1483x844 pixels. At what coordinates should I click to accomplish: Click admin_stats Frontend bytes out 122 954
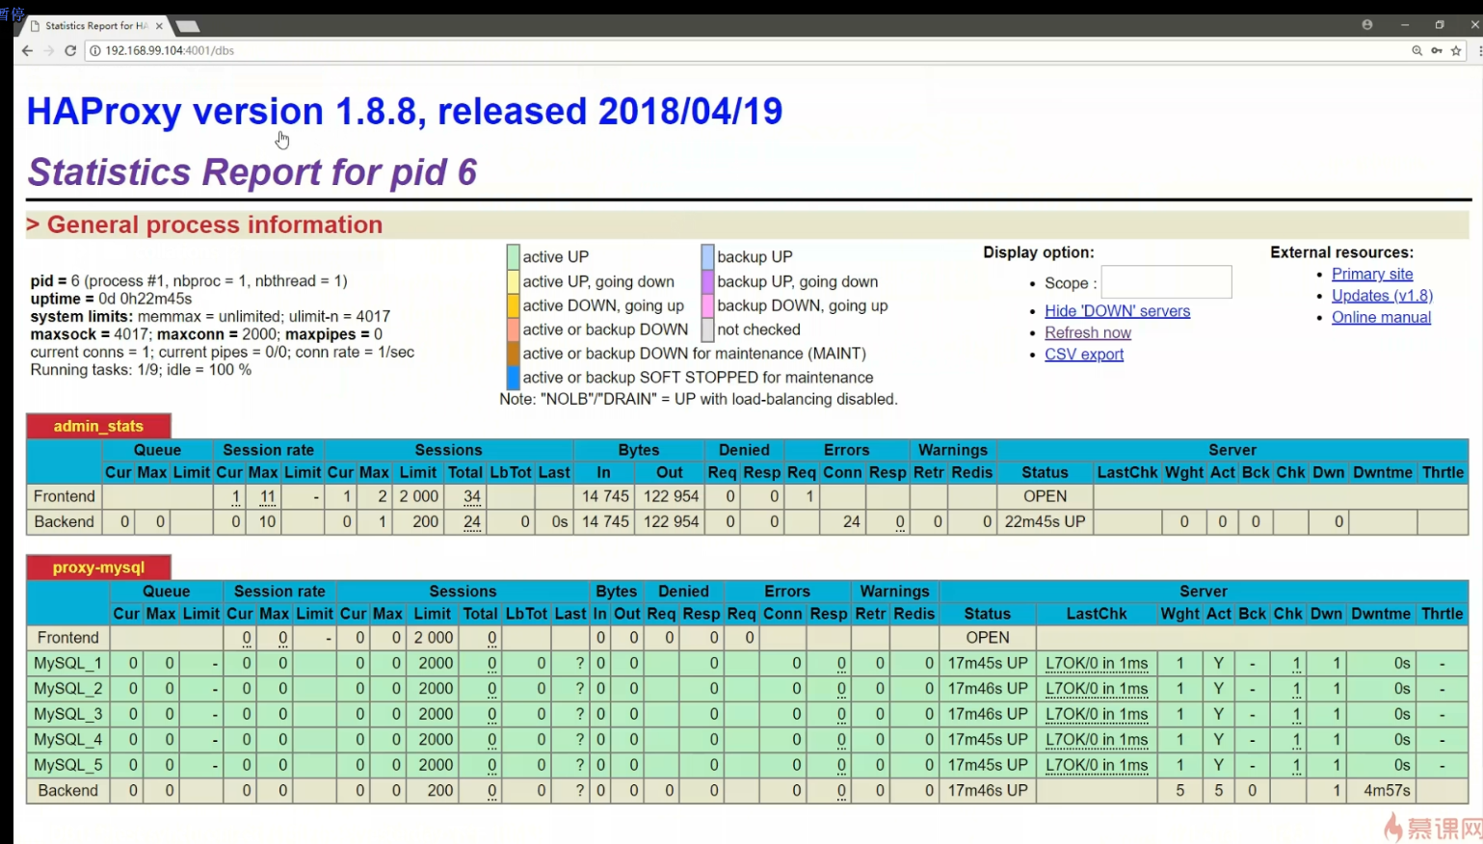click(x=671, y=496)
